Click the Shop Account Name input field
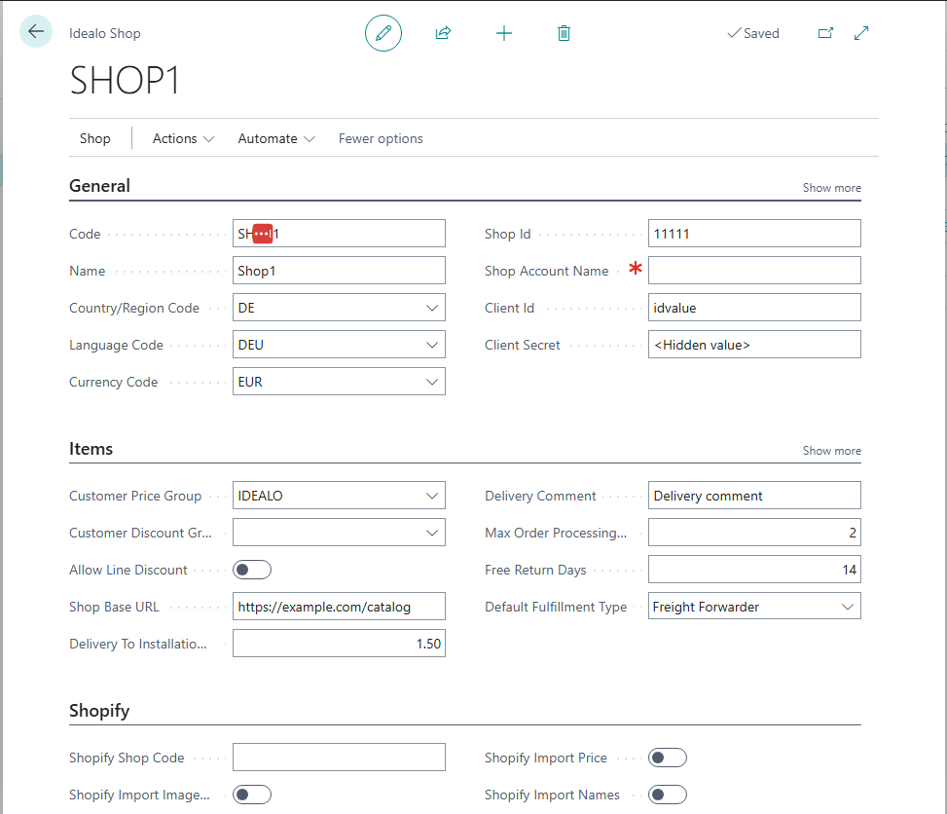 754,271
